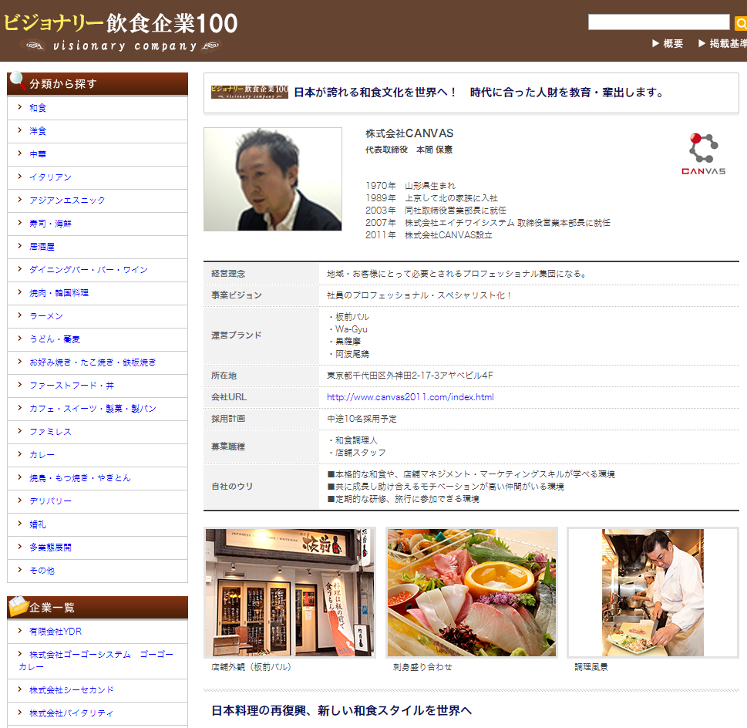Click the arrow beside 和食
The image size is (747, 728).
coord(19,107)
